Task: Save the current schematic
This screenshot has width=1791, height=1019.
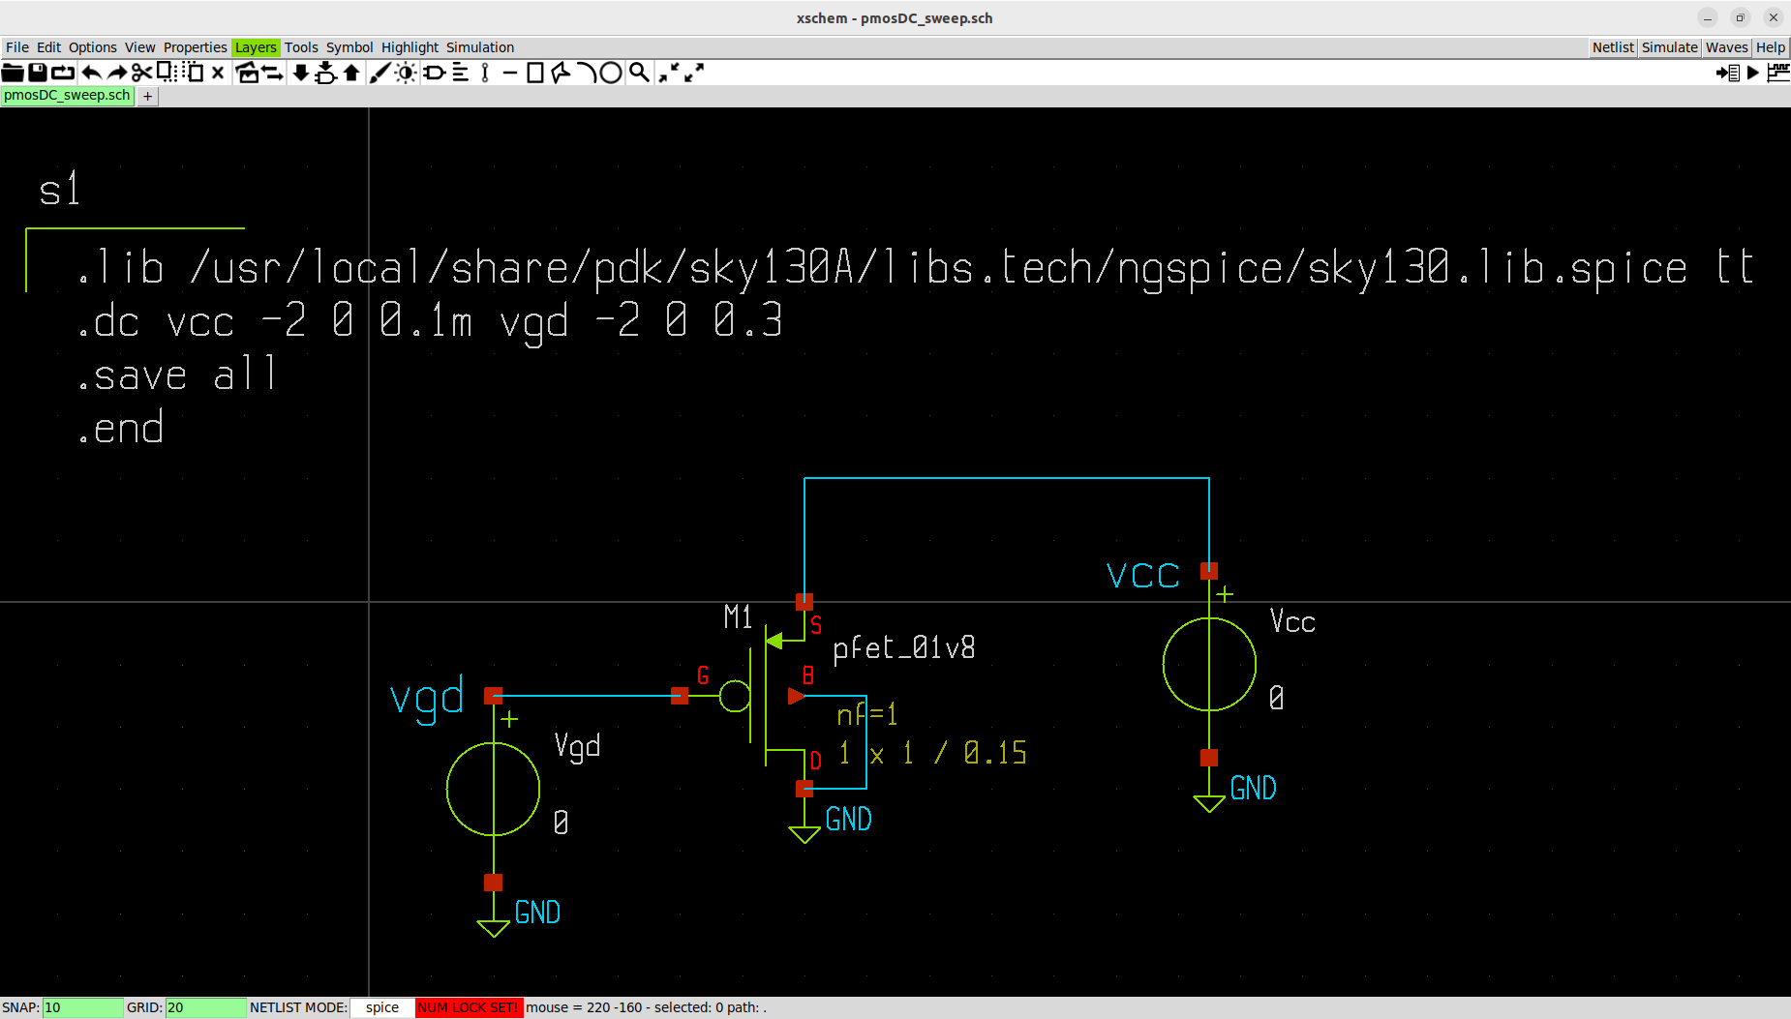Action: pos(39,72)
